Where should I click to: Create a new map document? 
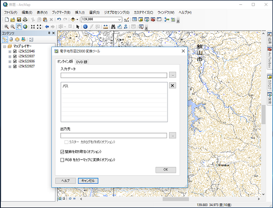[7, 19]
